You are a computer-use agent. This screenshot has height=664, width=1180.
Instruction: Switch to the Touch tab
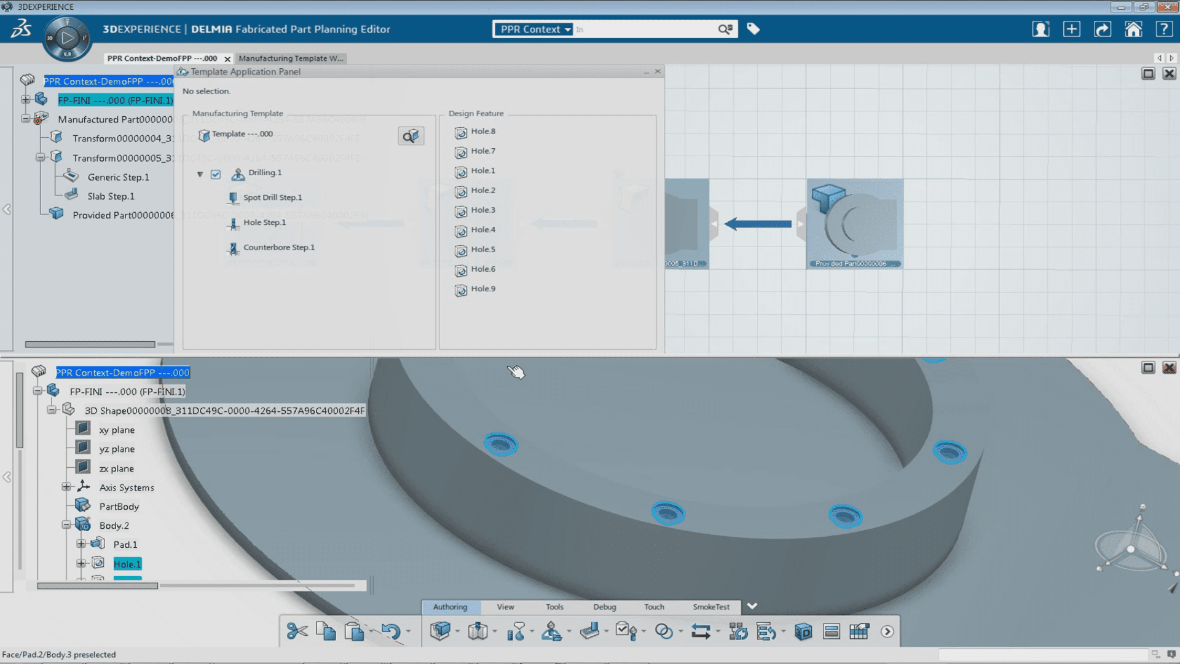[x=654, y=607]
